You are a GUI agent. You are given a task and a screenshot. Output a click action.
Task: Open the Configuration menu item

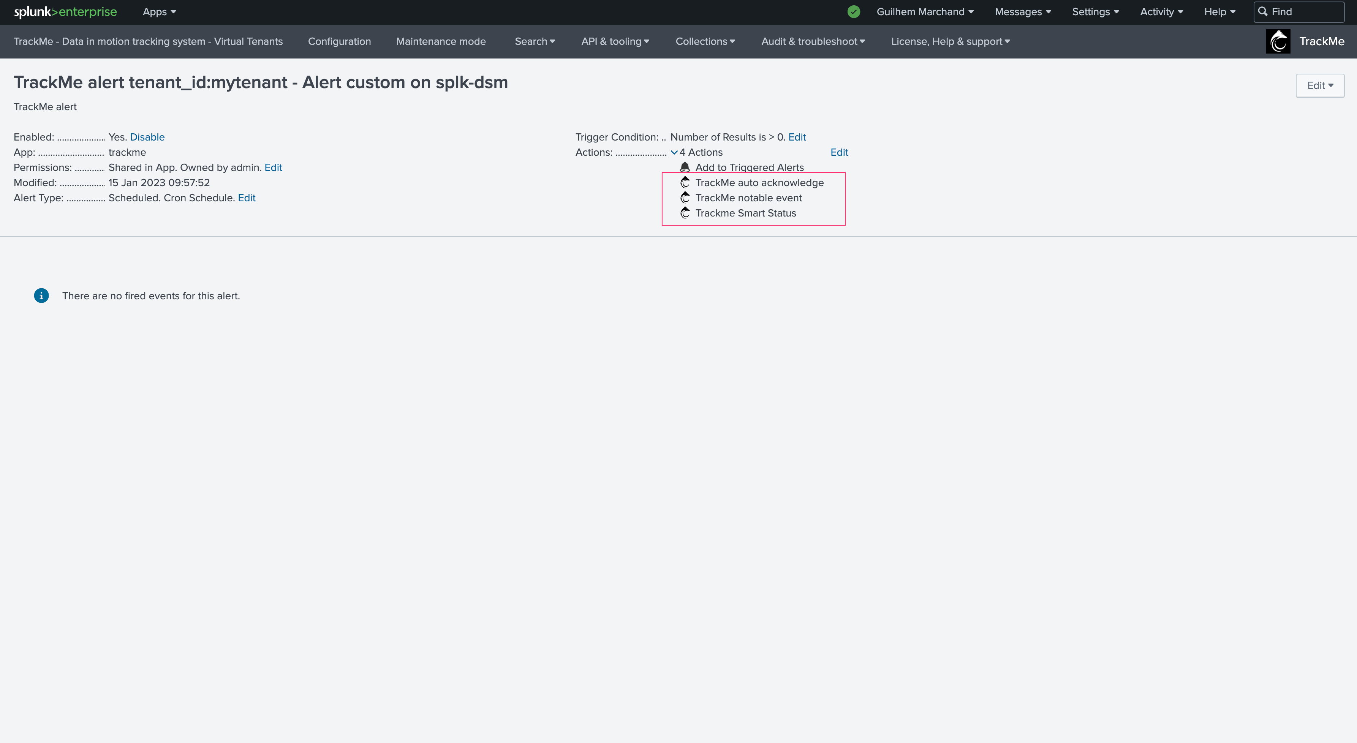point(339,42)
